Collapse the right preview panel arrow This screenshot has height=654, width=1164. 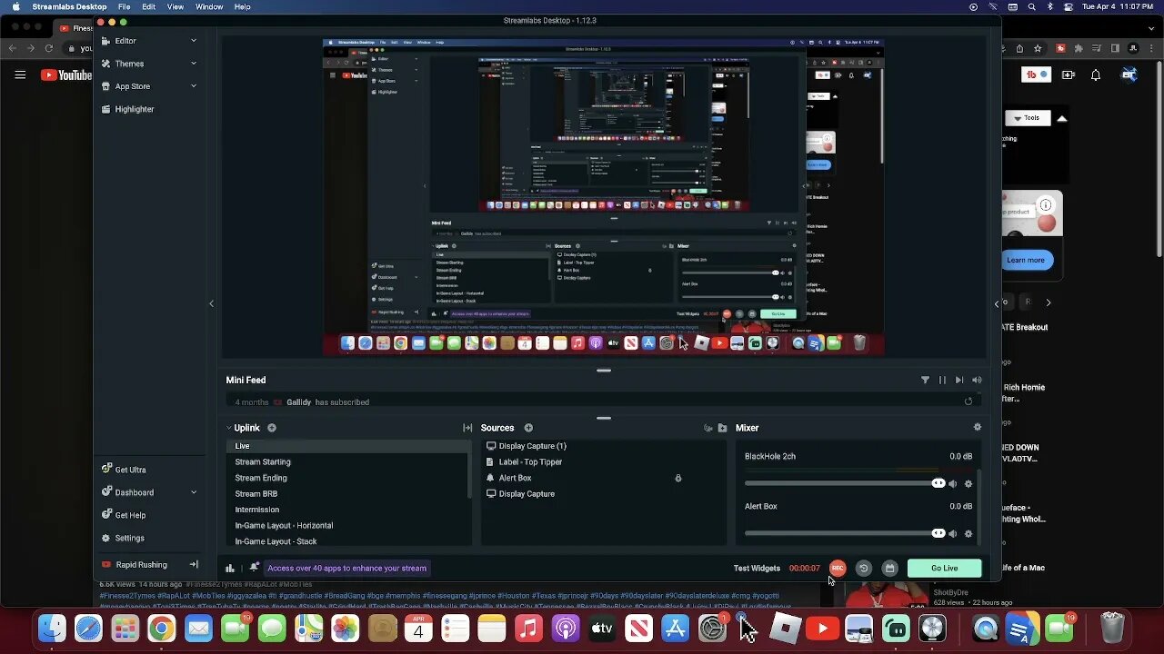point(997,303)
